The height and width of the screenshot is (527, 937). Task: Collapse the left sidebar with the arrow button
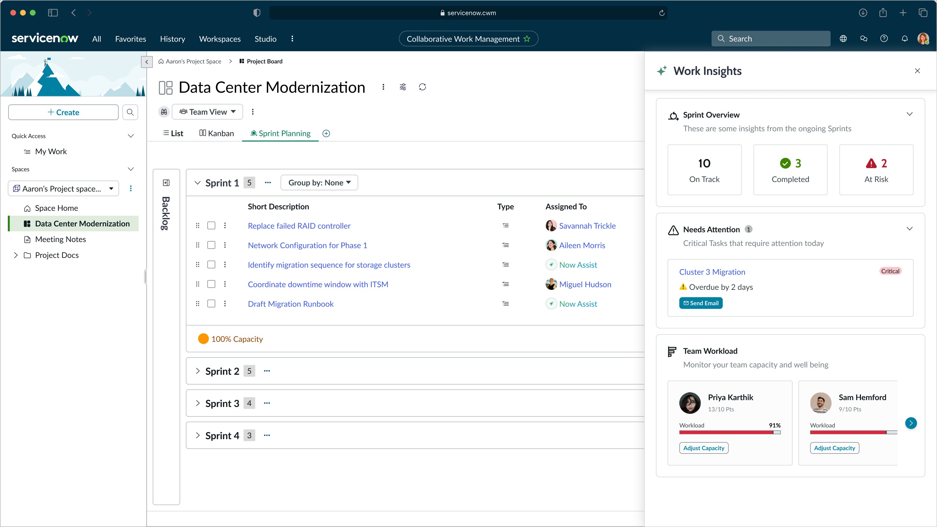pos(147,62)
